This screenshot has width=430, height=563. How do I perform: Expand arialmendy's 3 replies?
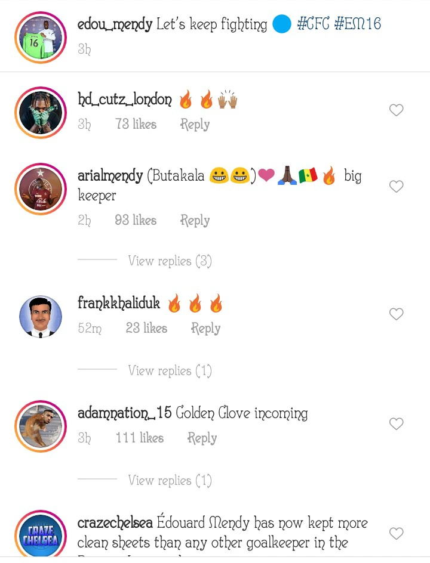pos(170,261)
